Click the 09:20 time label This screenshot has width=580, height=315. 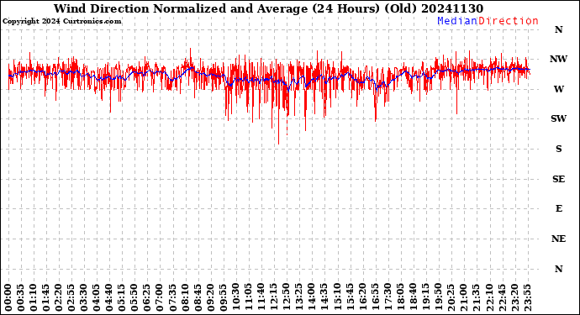[210, 297]
